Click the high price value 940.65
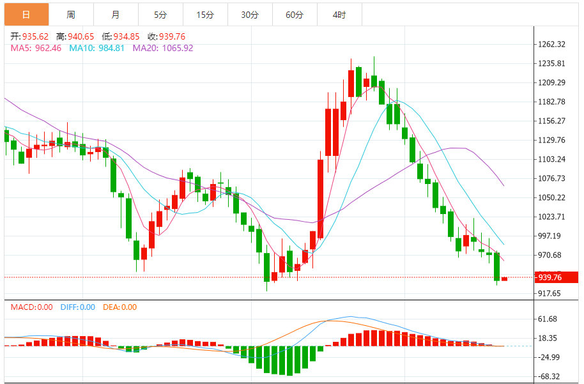Screen dimensions: 584x384 [81, 36]
